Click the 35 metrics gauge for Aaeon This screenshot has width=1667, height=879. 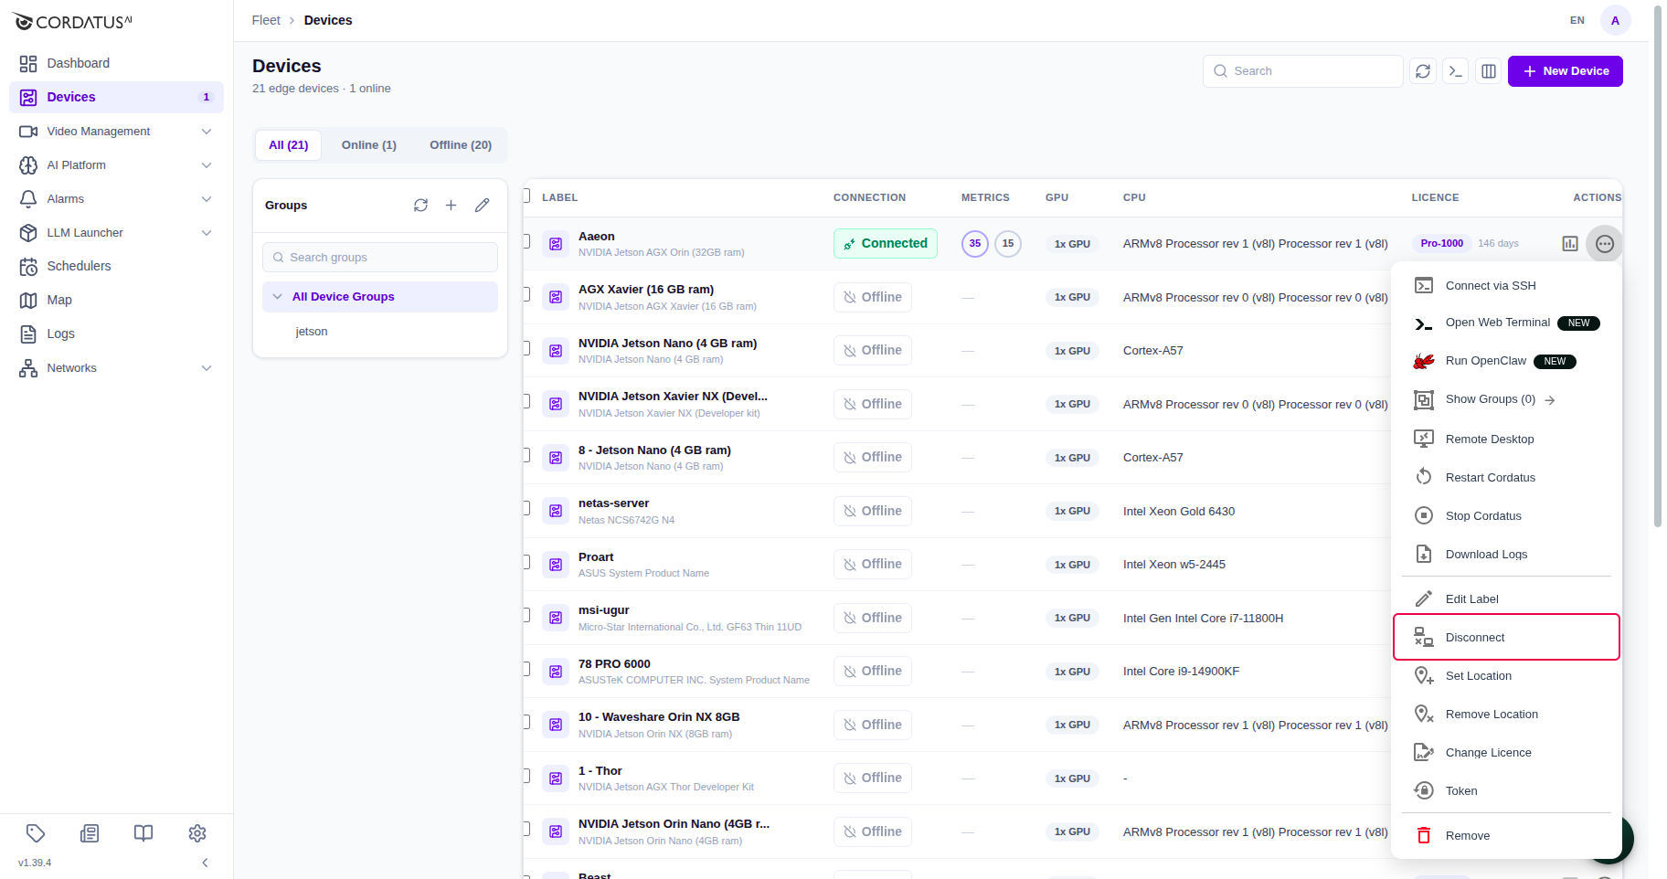[975, 244]
